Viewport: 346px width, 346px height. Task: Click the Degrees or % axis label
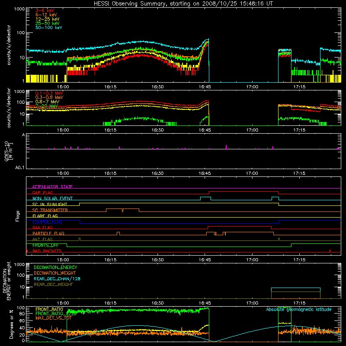[x=11, y=324]
